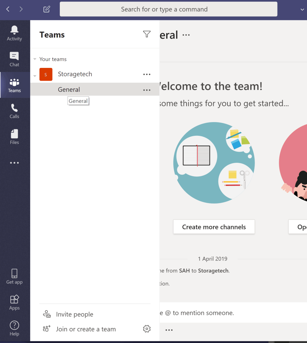
Task: Collapse the Storagetech team channels
Action: coord(35,76)
